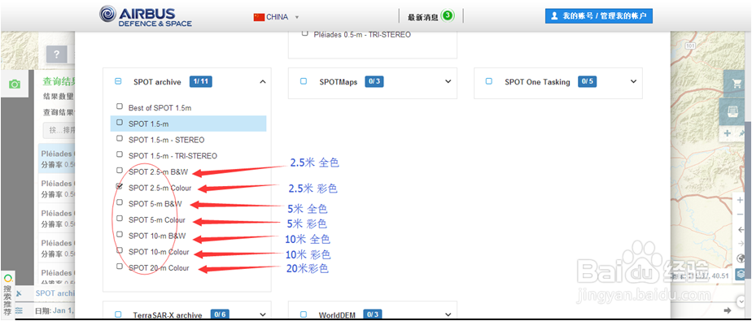Check the SPOT 5-m B&W checkbox
This screenshot has width=752, height=321.
(x=120, y=202)
